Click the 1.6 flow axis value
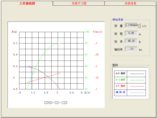 tap(46, 93)
